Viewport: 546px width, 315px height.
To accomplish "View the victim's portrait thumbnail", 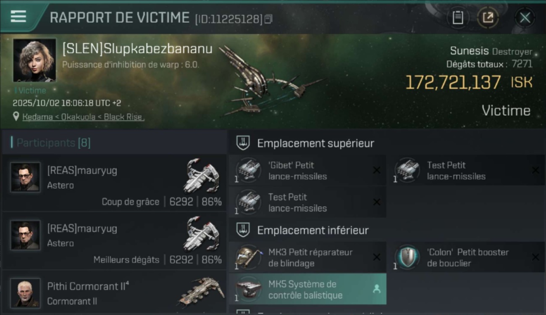I will tap(34, 60).
